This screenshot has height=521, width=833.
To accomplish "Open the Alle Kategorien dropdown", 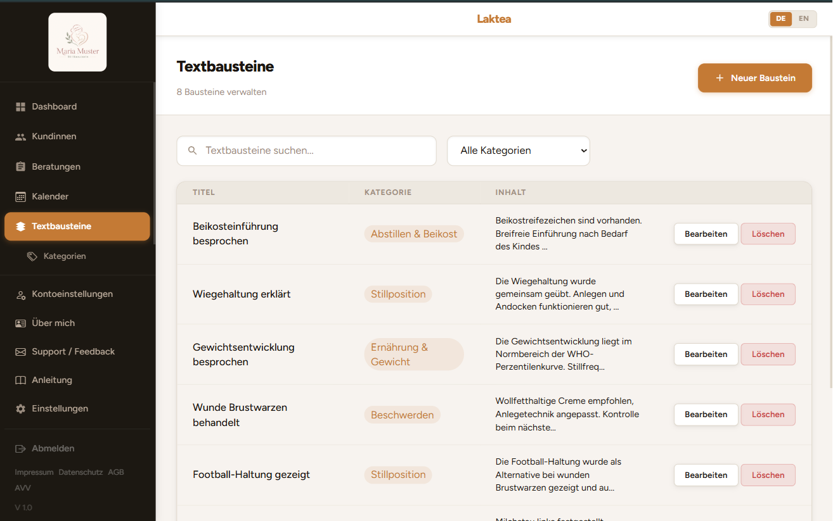I will point(519,151).
